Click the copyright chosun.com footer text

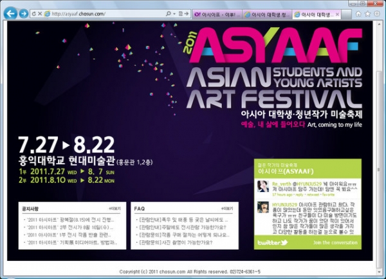[190, 272]
